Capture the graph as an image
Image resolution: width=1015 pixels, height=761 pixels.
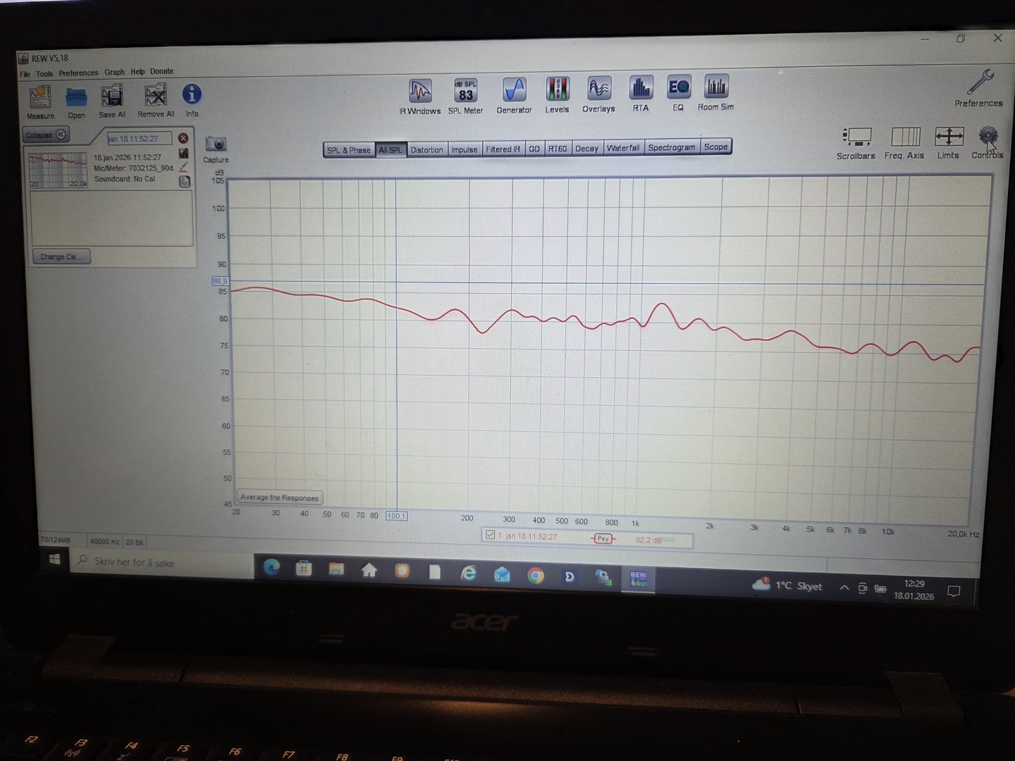(216, 149)
